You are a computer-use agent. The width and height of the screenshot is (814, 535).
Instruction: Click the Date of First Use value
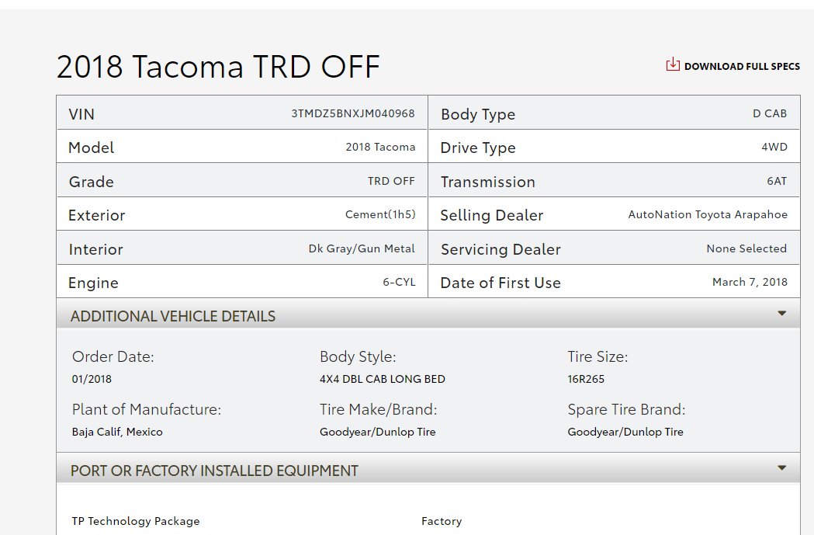[749, 283]
